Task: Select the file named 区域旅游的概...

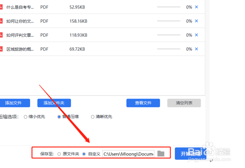Action: click(x=20, y=49)
